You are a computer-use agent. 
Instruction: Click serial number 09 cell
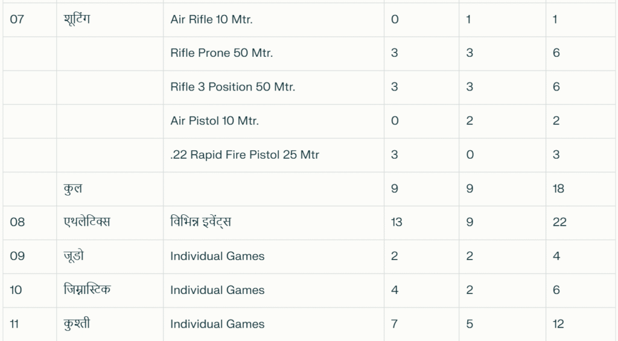point(18,257)
